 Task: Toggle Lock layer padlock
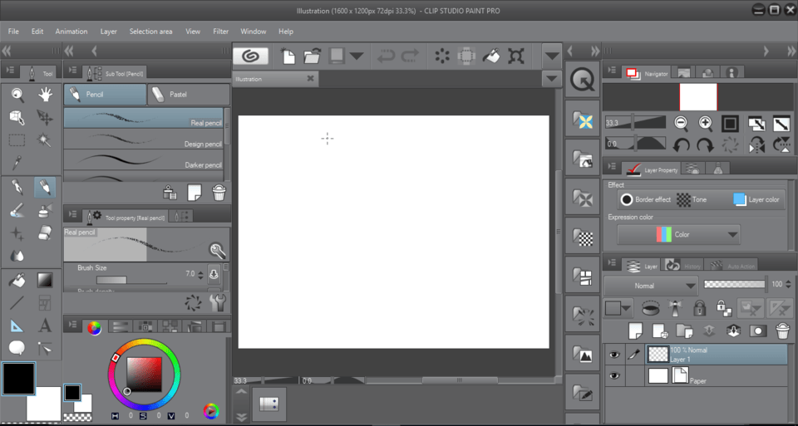[700, 307]
